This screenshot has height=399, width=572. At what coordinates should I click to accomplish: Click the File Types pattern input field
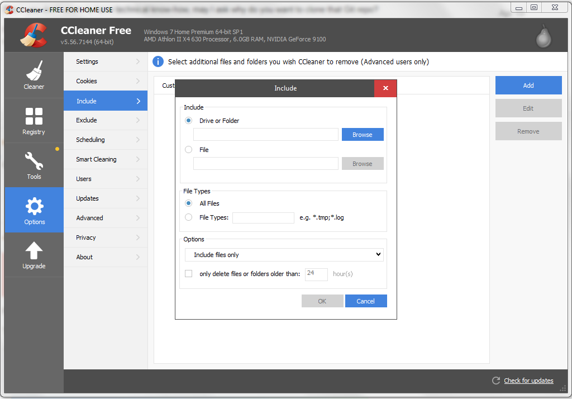point(264,217)
